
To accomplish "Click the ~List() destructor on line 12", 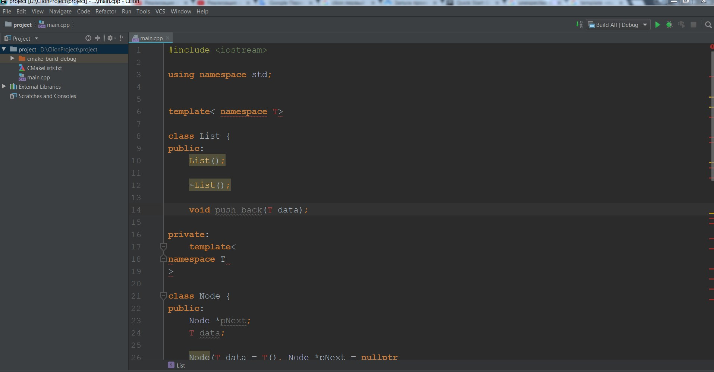I will coord(210,185).
